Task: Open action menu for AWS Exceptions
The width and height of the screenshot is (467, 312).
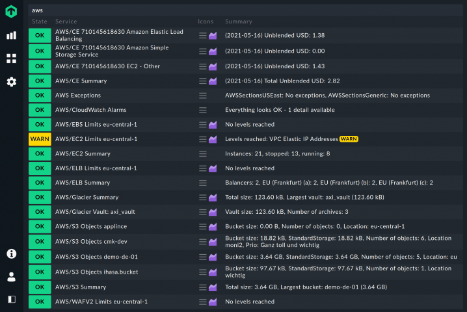Action: [x=203, y=96]
